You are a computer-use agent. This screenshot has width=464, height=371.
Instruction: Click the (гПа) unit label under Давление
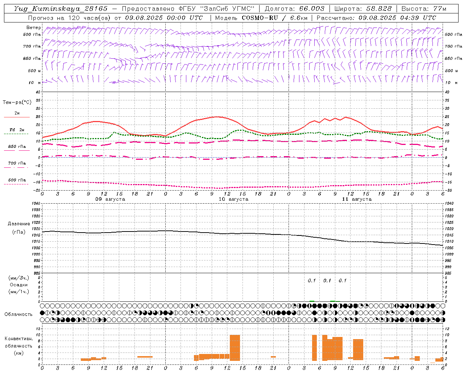coord(19,232)
